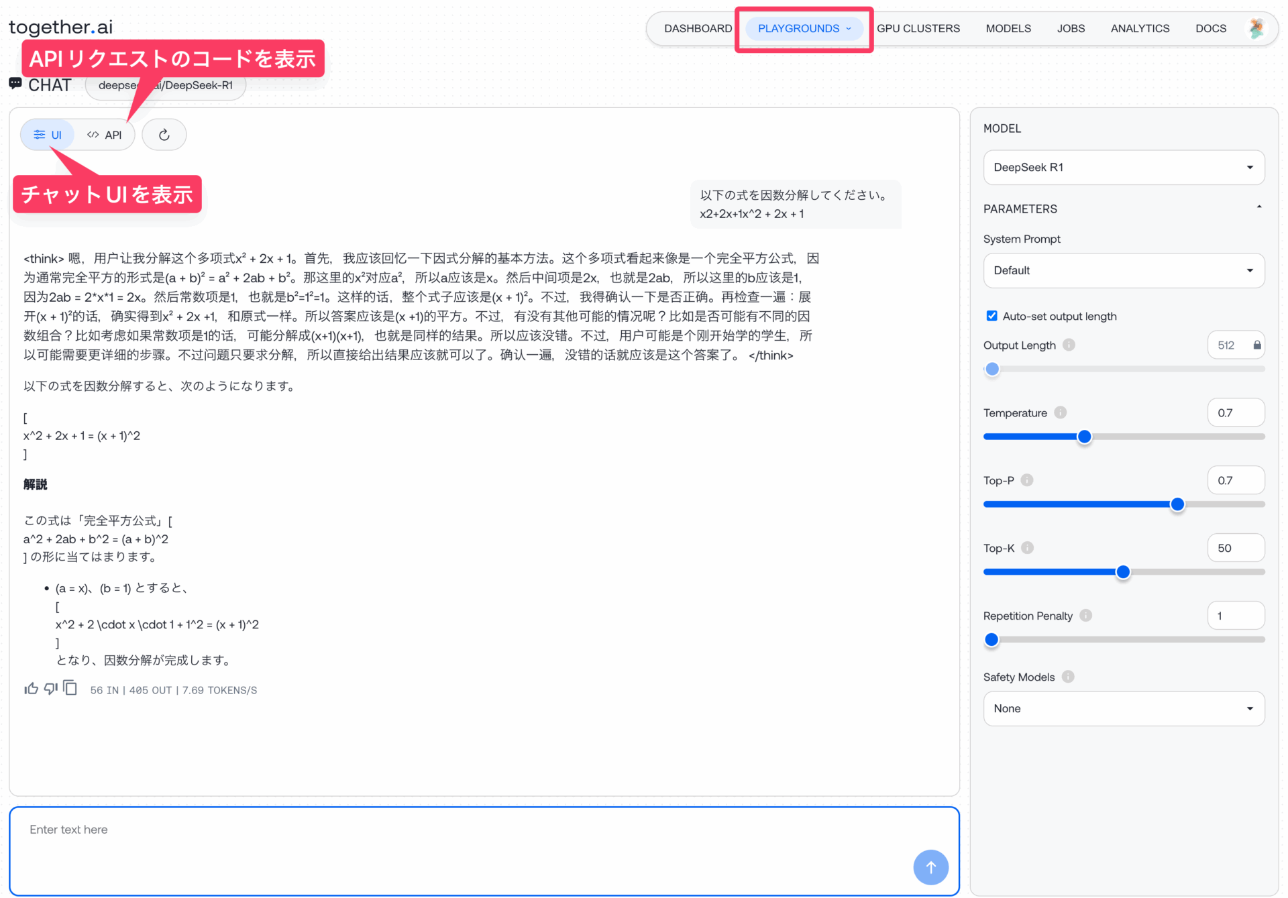Uncheck Auto-set output length

[x=991, y=316]
